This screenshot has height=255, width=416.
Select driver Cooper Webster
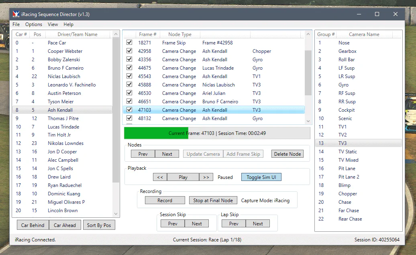[62, 51]
